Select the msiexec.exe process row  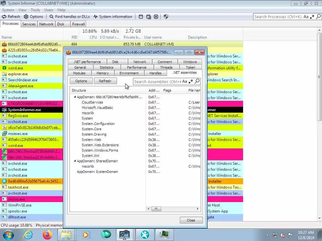(32, 134)
